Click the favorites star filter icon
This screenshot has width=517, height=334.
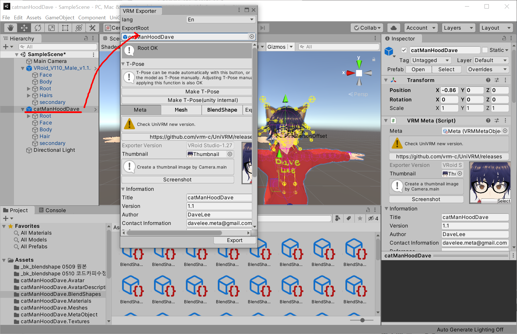click(360, 218)
